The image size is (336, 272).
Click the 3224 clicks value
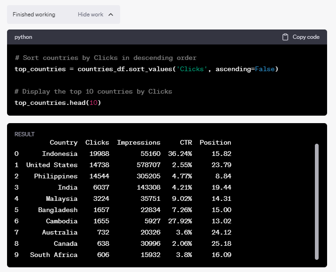click(x=101, y=198)
